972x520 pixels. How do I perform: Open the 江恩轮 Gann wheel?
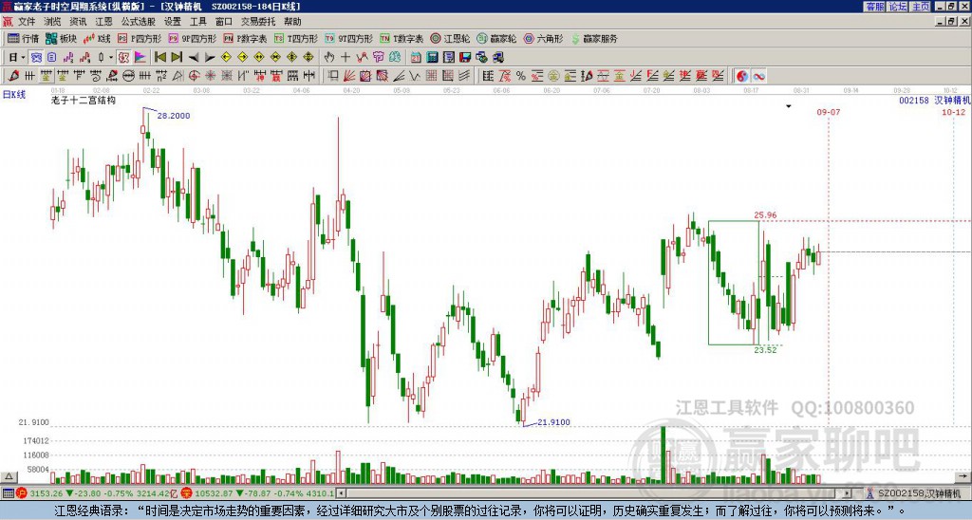pos(450,38)
